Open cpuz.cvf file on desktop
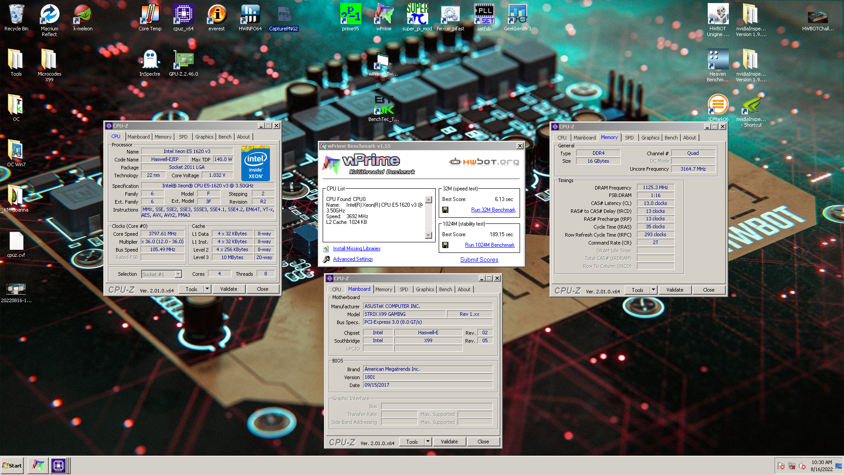The width and height of the screenshot is (844, 475). (x=16, y=244)
